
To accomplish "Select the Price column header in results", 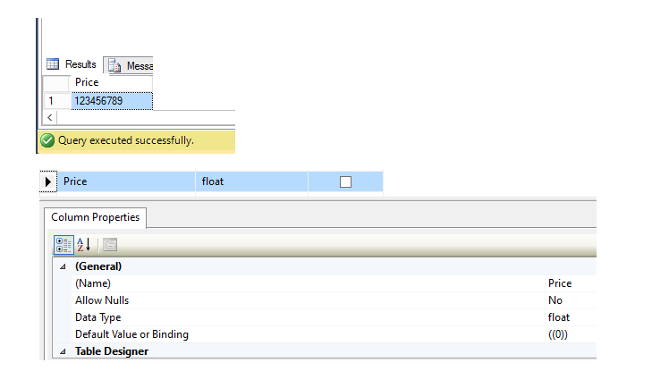I will (111, 82).
